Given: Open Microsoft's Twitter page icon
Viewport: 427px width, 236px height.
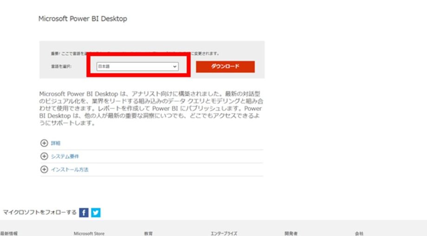Looking at the screenshot, I should (x=96, y=212).
